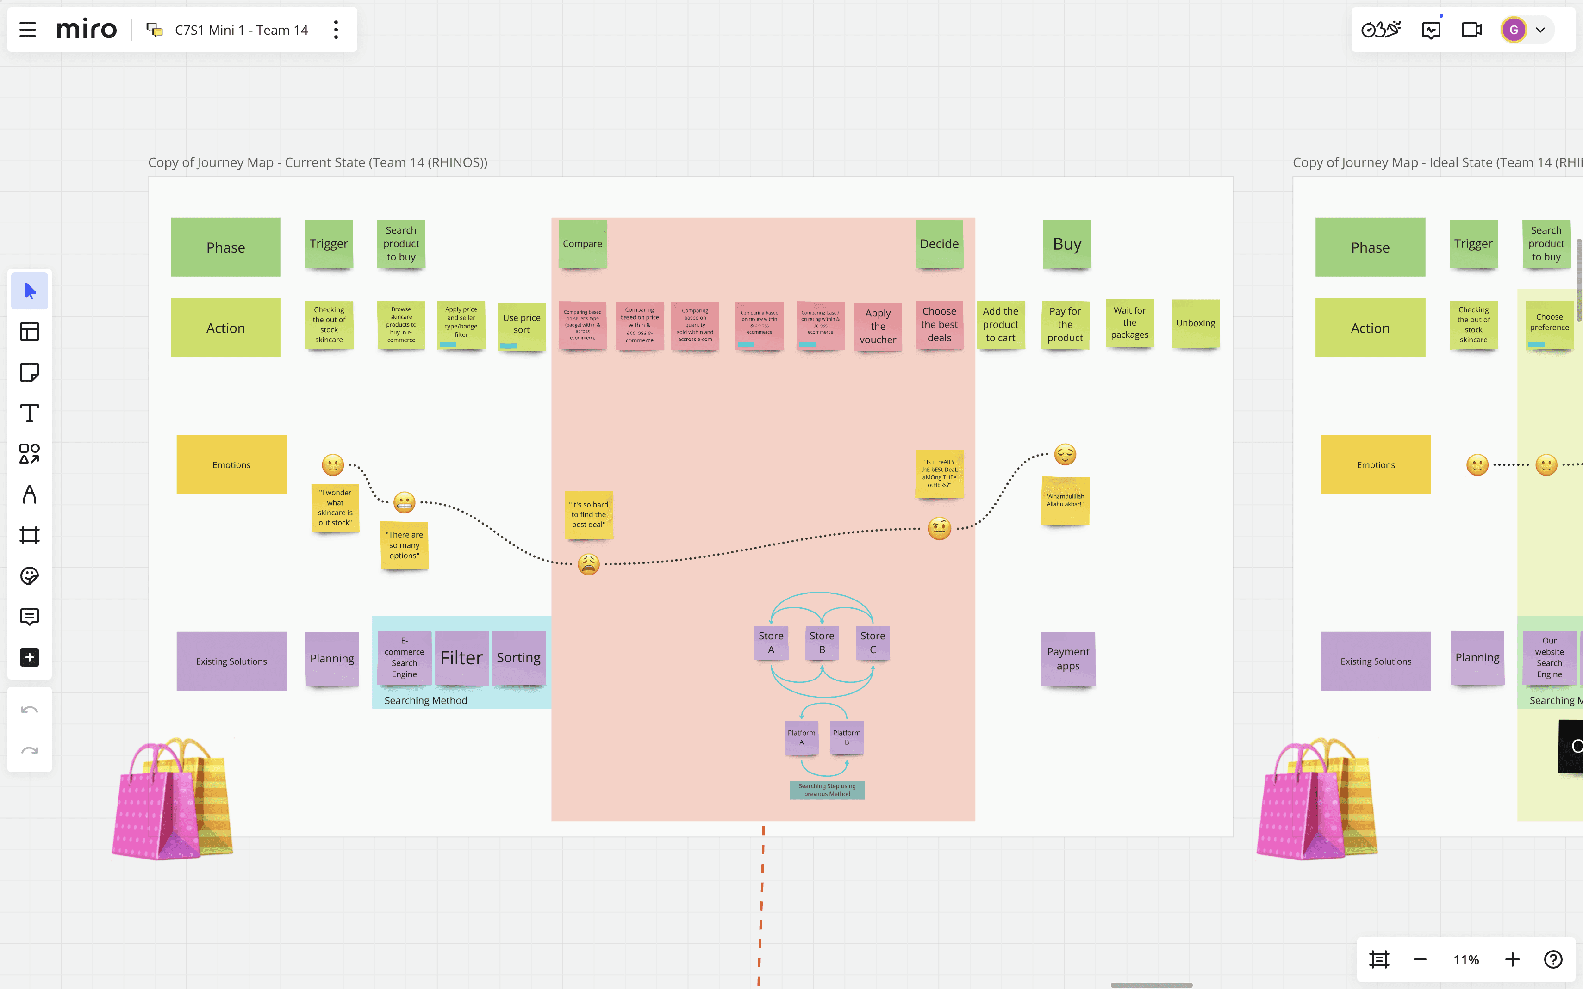
Task: Open the comment tool
Action: coord(30,617)
